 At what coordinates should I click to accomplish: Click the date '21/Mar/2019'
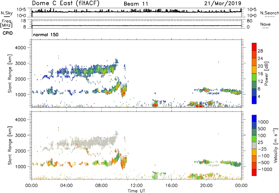click(223, 3)
